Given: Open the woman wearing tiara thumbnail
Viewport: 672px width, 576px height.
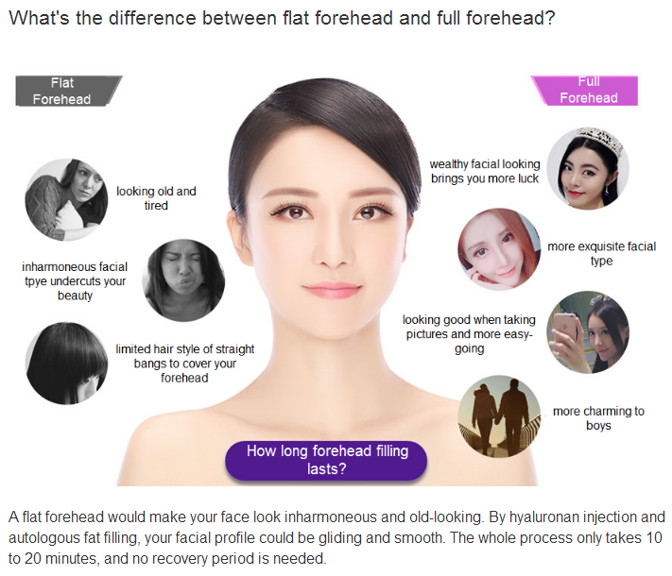Looking at the screenshot, I should pos(588,168).
